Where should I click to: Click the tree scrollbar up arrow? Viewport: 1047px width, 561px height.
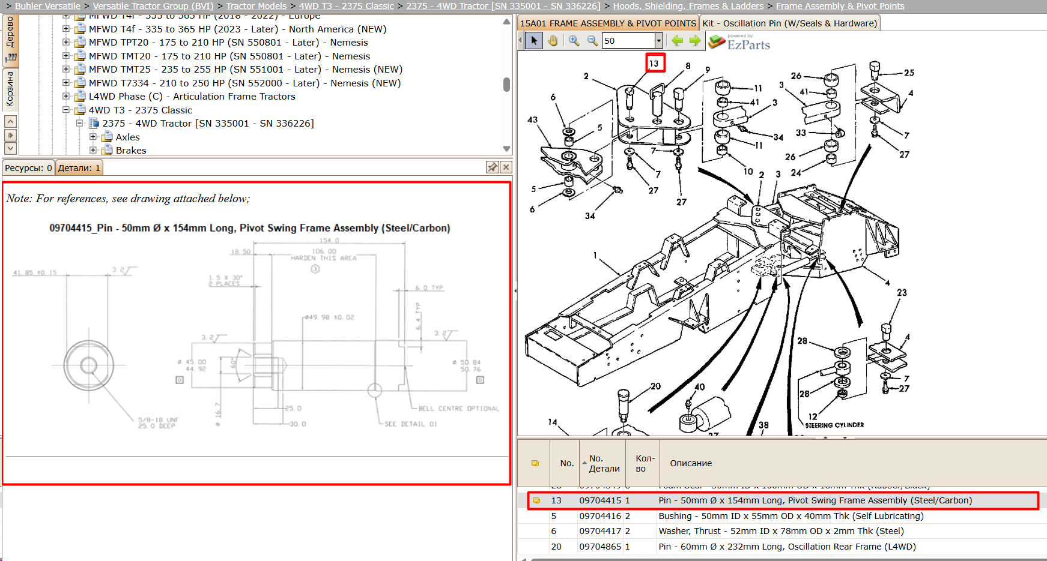coord(506,22)
